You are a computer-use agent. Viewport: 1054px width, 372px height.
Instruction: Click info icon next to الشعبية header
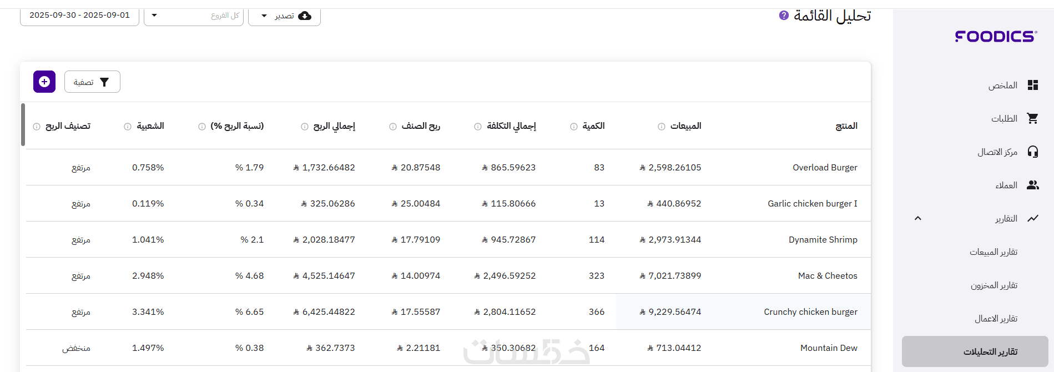[128, 127]
